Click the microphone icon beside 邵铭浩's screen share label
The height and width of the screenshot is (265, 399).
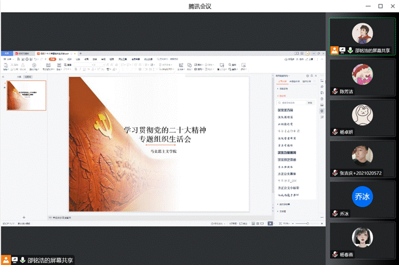coord(350,50)
